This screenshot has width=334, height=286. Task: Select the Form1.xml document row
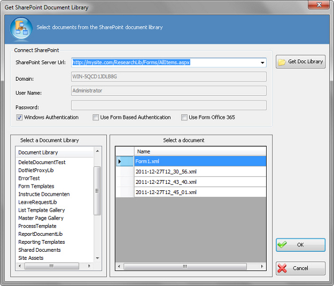[200, 161]
